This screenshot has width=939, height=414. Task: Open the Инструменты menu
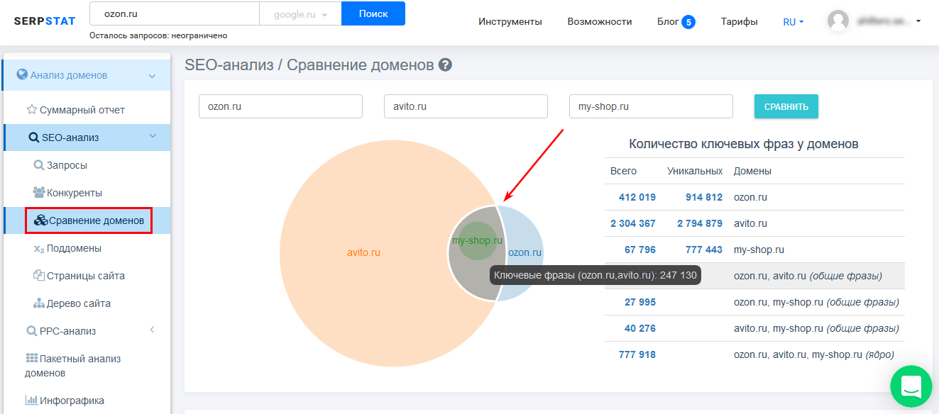[x=510, y=22]
